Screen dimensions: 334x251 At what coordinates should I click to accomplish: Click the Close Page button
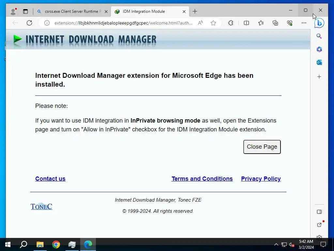point(262,147)
